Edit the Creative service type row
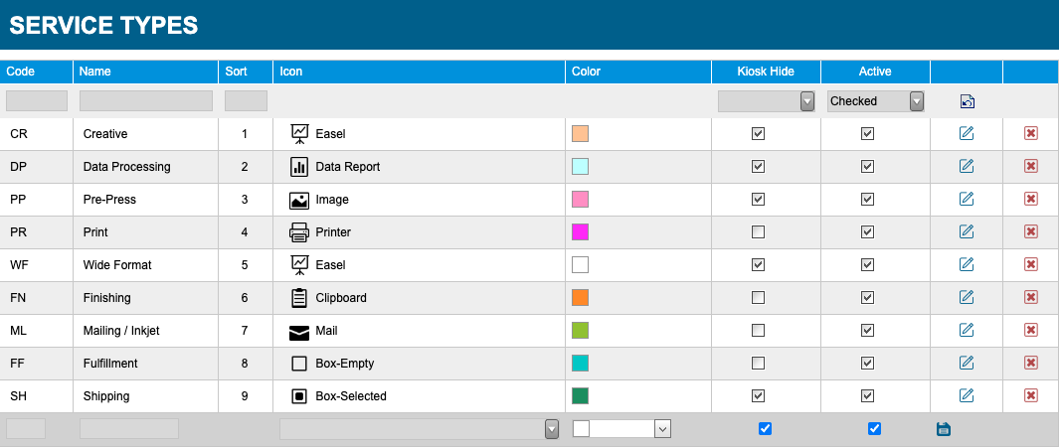1061x448 pixels. (x=967, y=134)
